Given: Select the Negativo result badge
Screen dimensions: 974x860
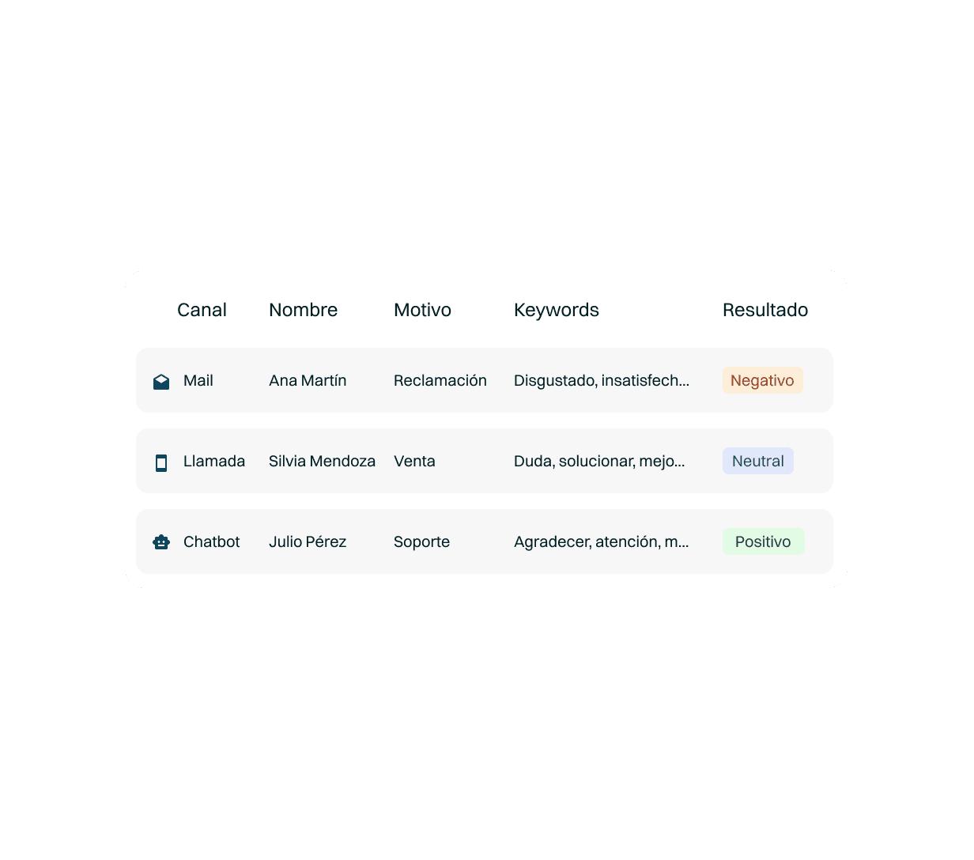Looking at the screenshot, I should pos(763,380).
